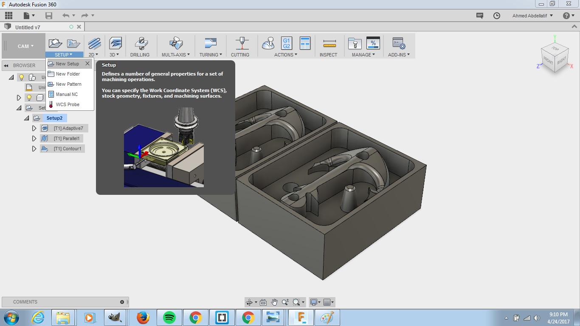Open the comments speech bubble icon
The image size is (580, 326).
[x=480, y=16]
